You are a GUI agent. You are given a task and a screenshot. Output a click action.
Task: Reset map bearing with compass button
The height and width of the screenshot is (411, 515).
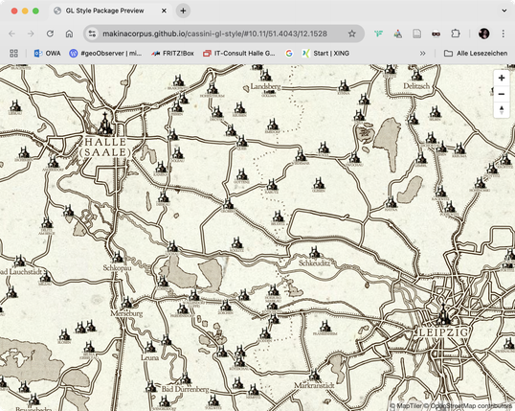pyautogui.click(x=502, y=110)
